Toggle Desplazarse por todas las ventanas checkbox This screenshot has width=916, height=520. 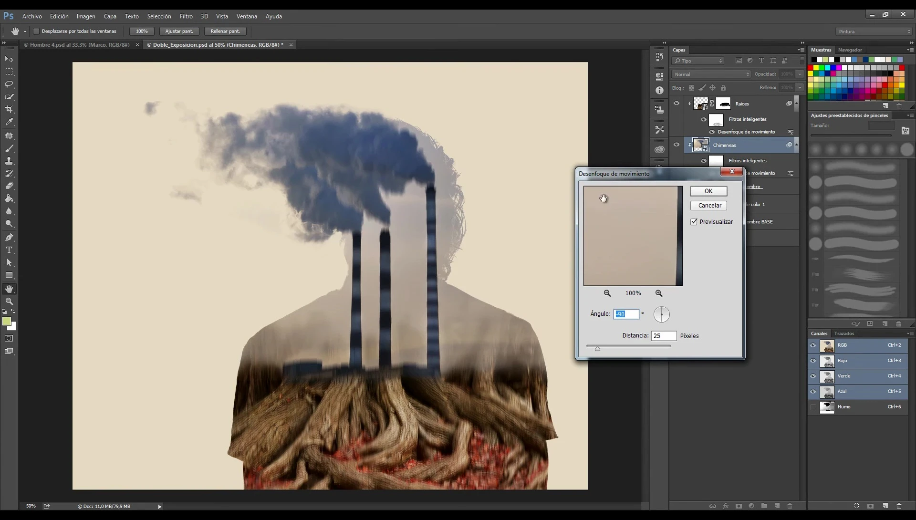click(36, 31)
